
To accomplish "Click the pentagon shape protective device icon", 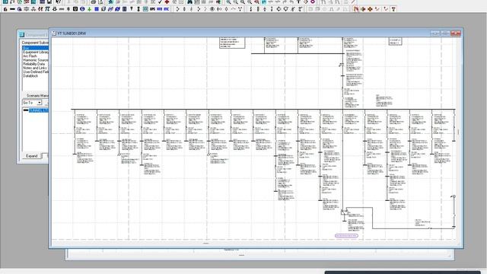I will coord(285,9).
